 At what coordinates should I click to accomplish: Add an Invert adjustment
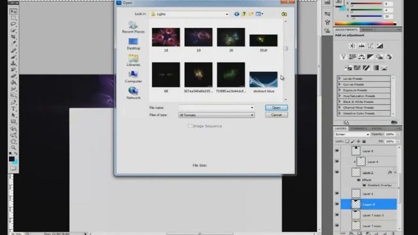click(348, 68)
